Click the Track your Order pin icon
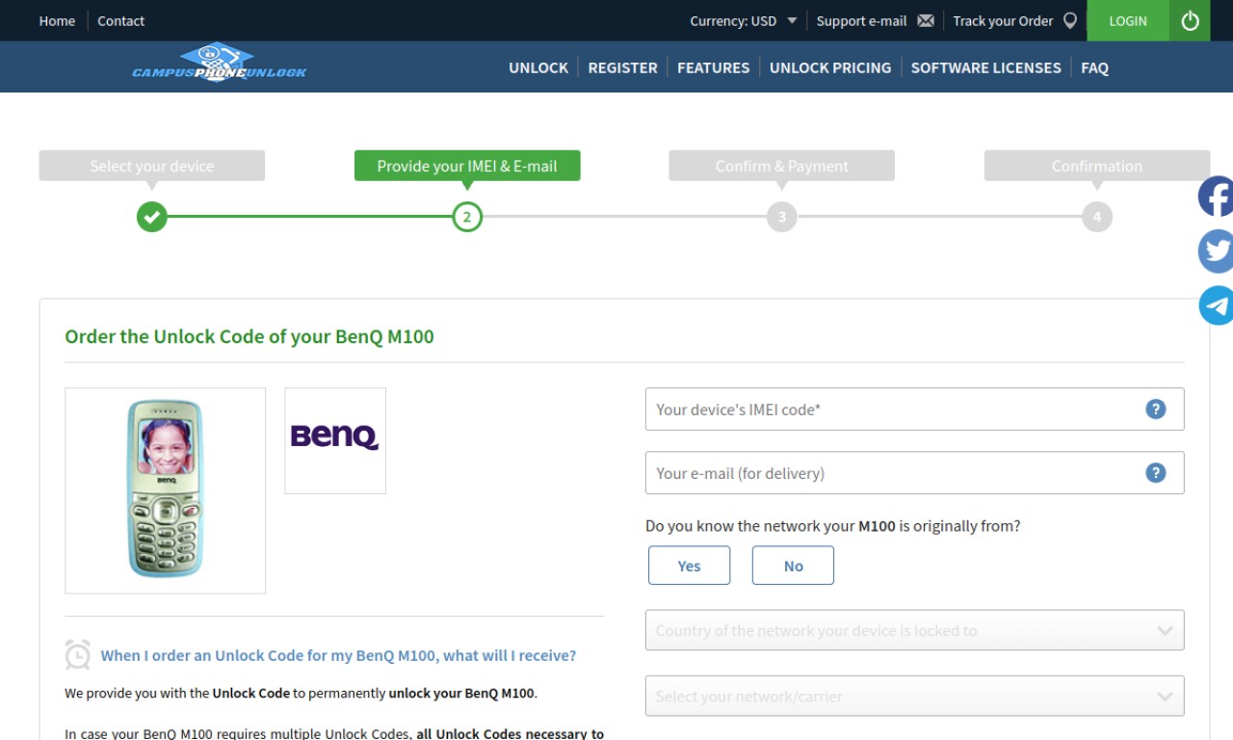The width and height of the screenshot is (1233, 740). [1069, 20]
